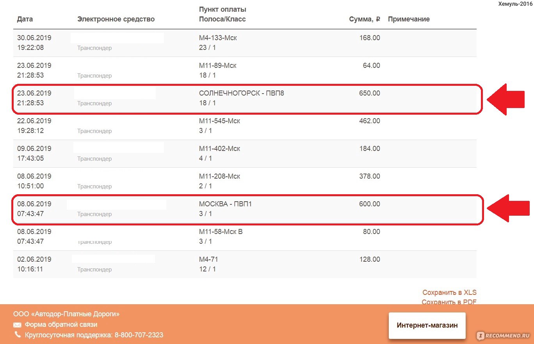Click the Примечание column header
This screenshot has height=344, width=534.
[x=409, y=19]
